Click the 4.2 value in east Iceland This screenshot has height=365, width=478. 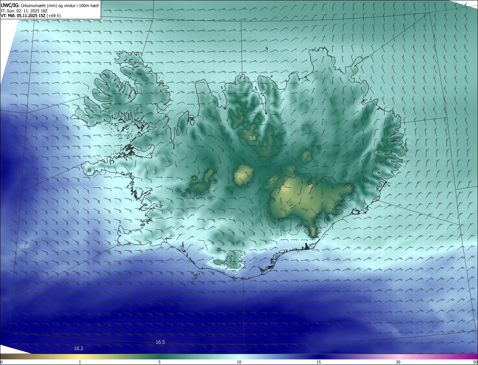tap(378, 153)
